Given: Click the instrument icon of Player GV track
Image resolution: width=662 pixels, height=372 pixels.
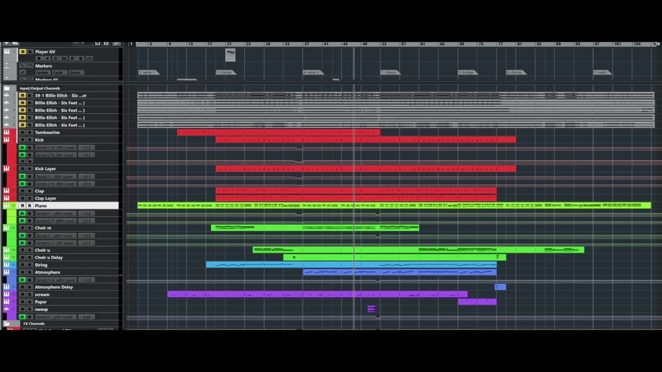Looking at the screenshot, I should click(7, 52).
